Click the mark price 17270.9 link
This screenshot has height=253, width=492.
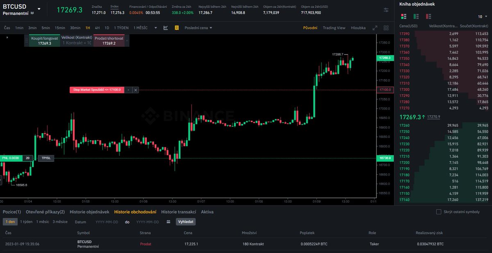[x=433, y=117]
